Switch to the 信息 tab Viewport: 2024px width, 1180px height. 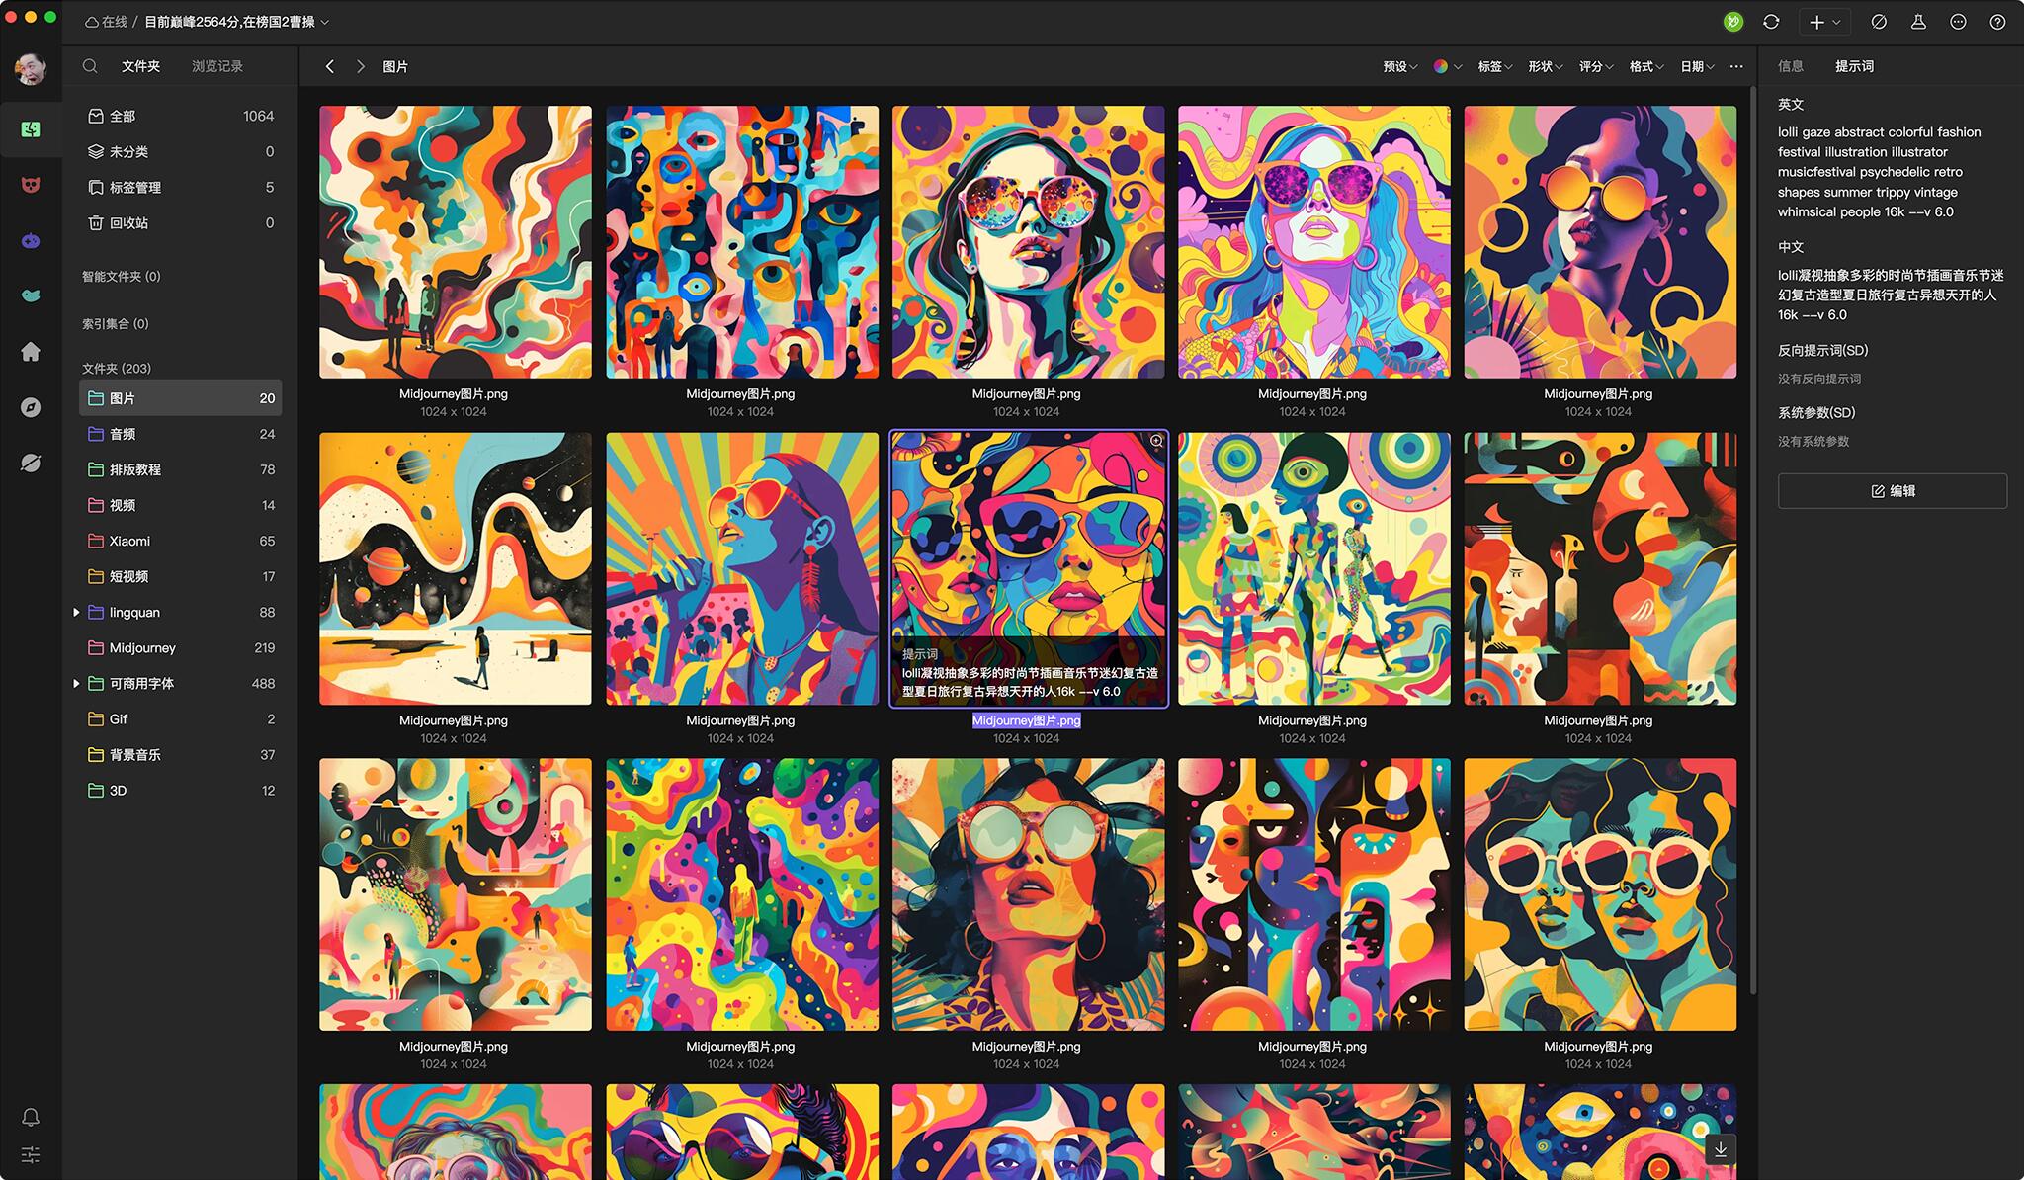pos(1790,66)
